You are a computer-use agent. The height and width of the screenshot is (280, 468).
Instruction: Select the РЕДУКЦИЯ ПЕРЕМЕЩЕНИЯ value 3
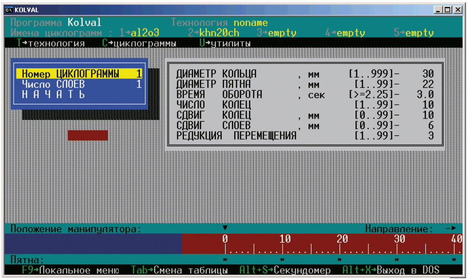click(x=431, y=136)
